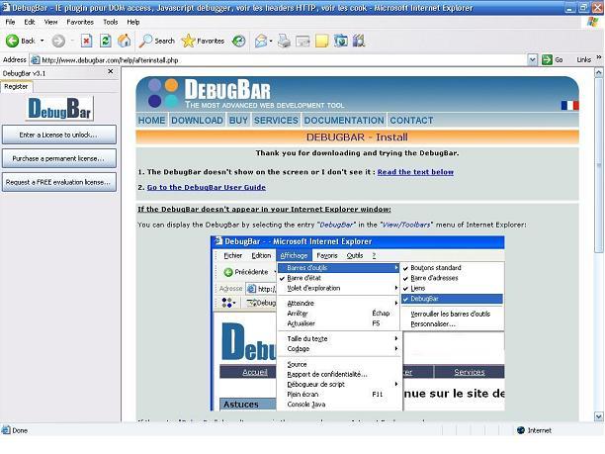Click the IE page icon in title bar
This screenshot has width=605, height=454.
pyautogui.click(x=6, y=7)
